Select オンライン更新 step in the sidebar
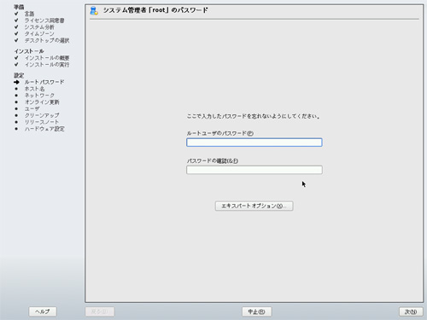The height and width of the screenshot is (320, 427). pyautogui.click(x=42, y=102)
